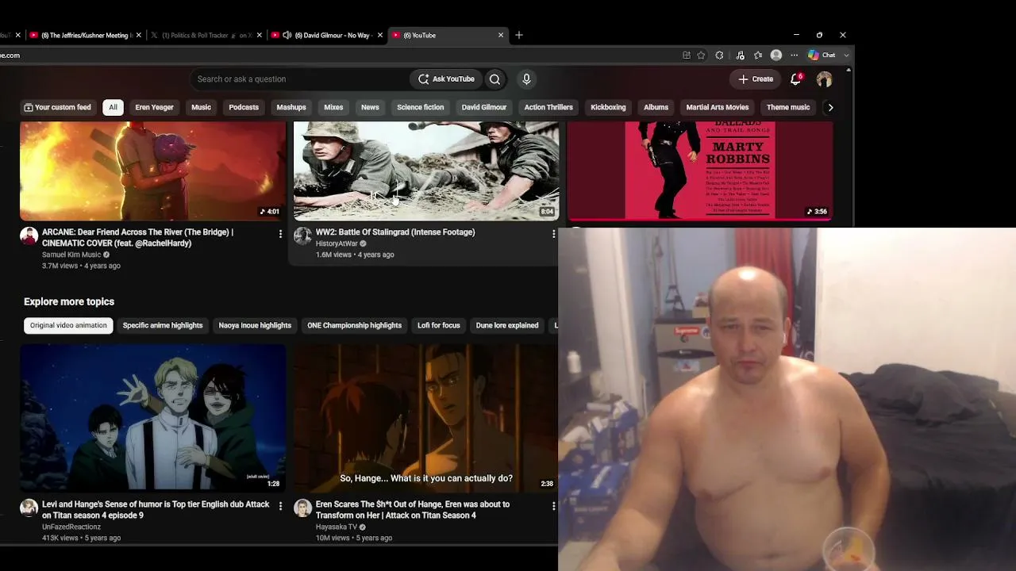The image size is (1016, 571).
Task: Open UnFazedReactionz channel avatar
Action: (x=29, y=508)
